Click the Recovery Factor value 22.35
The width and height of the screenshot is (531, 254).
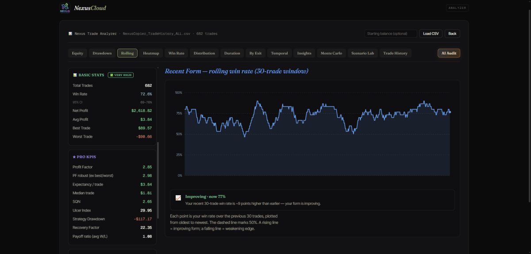tap(146, 227)
